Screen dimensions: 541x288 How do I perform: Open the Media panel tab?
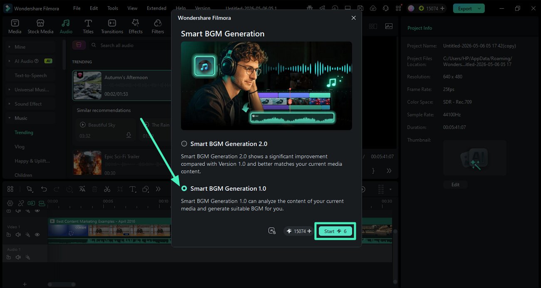click(15, 26)
